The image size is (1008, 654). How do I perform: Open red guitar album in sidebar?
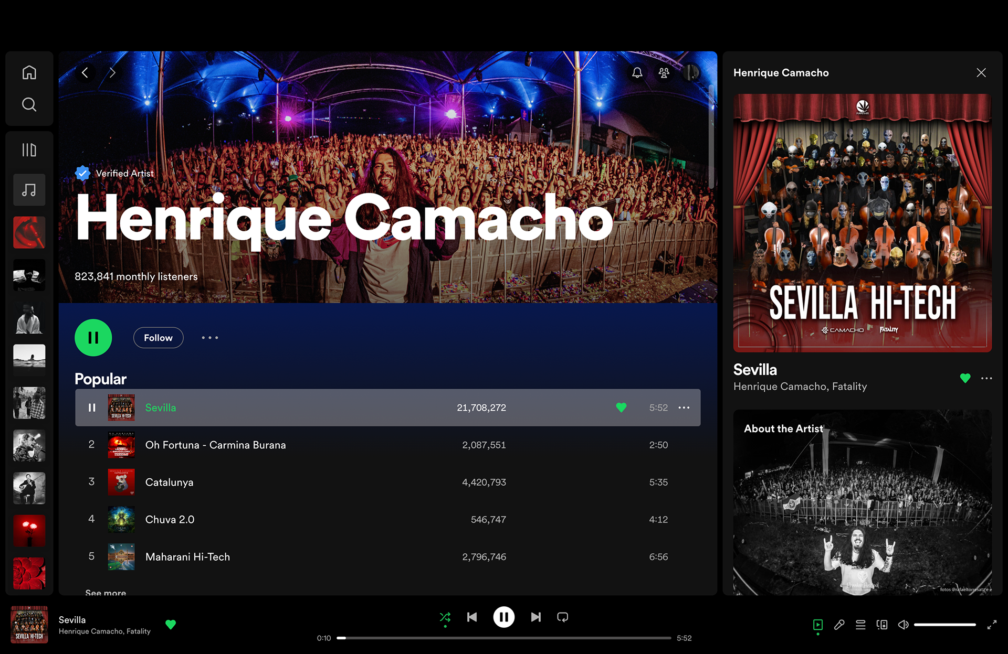click(29, 232)
